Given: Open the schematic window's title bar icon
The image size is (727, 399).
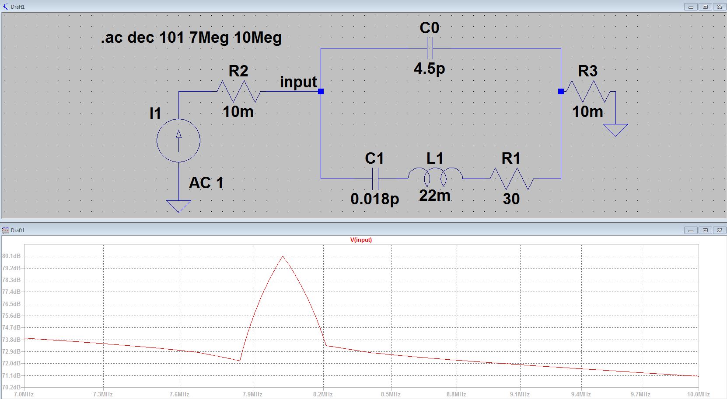Looking at the screenshot, I should [6, 7].
